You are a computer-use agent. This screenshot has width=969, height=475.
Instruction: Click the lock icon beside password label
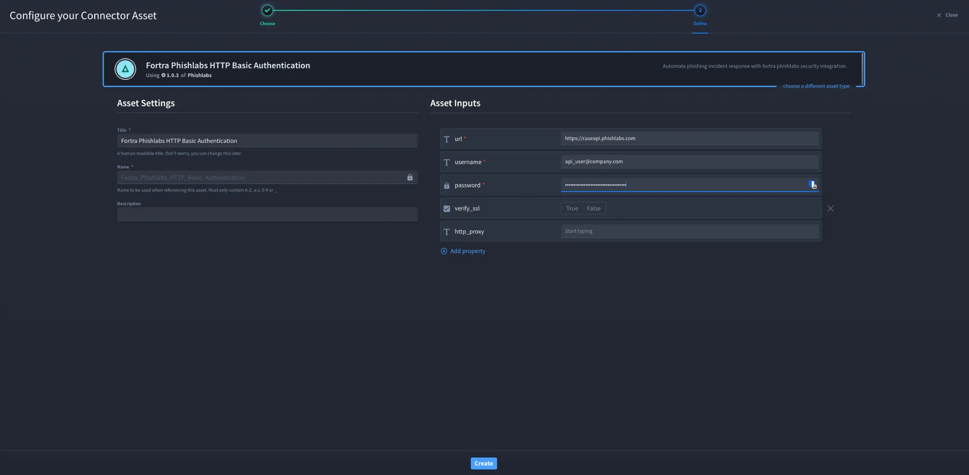coord(447,185)
